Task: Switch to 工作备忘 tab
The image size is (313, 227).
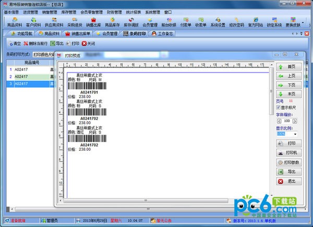Action: [x=162, y=33]
